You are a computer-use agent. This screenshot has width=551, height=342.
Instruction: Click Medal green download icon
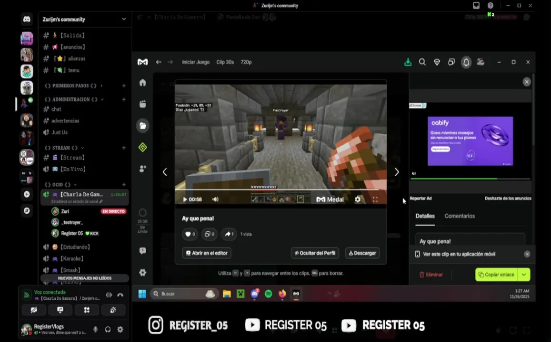coord(408,62)
